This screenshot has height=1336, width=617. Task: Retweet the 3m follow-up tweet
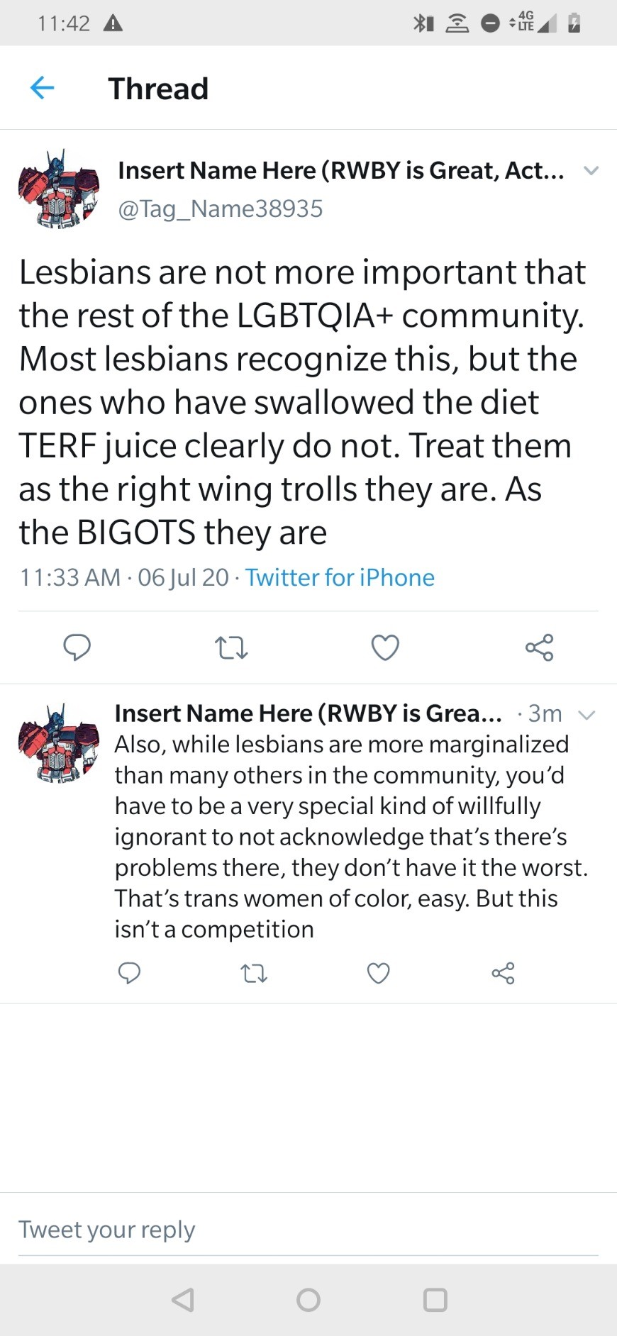pyautogui.click(x=254, y=973)
